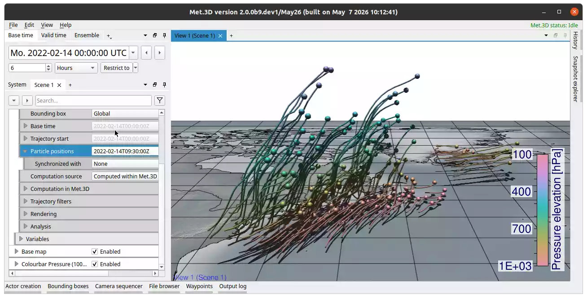Screen dimensions: 587x298
Task: Collapse all properties with down-arrow button
Action: point(14,101)
